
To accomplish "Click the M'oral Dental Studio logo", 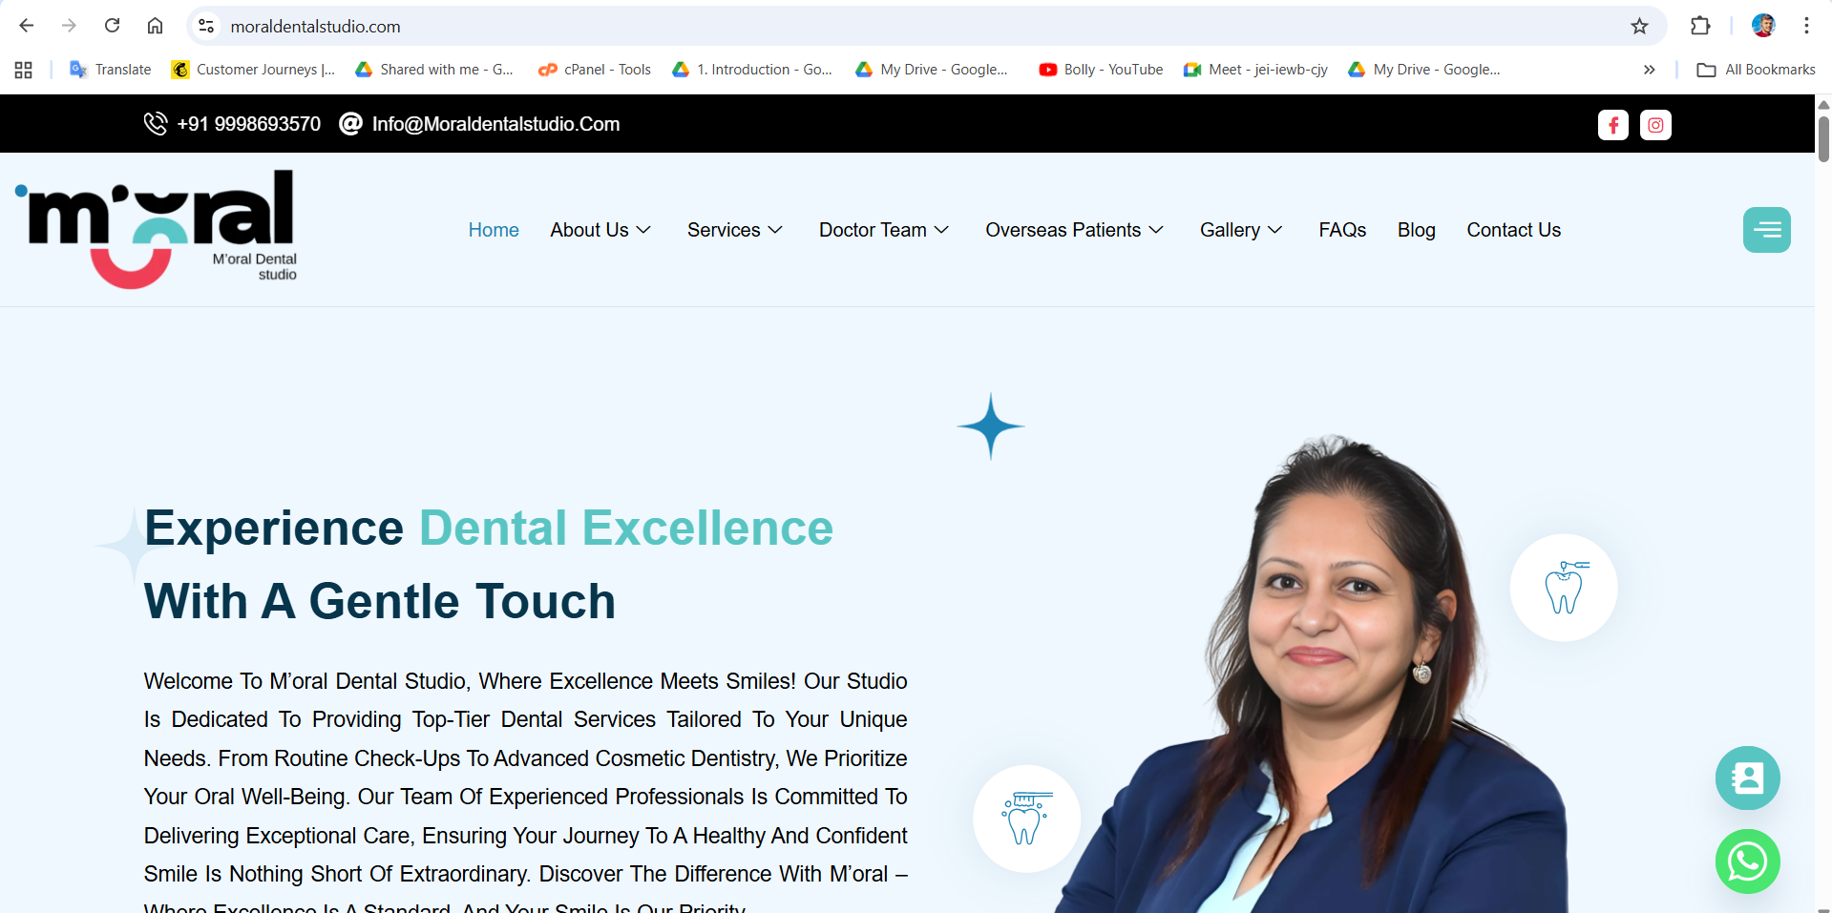I will coord(156,229).
